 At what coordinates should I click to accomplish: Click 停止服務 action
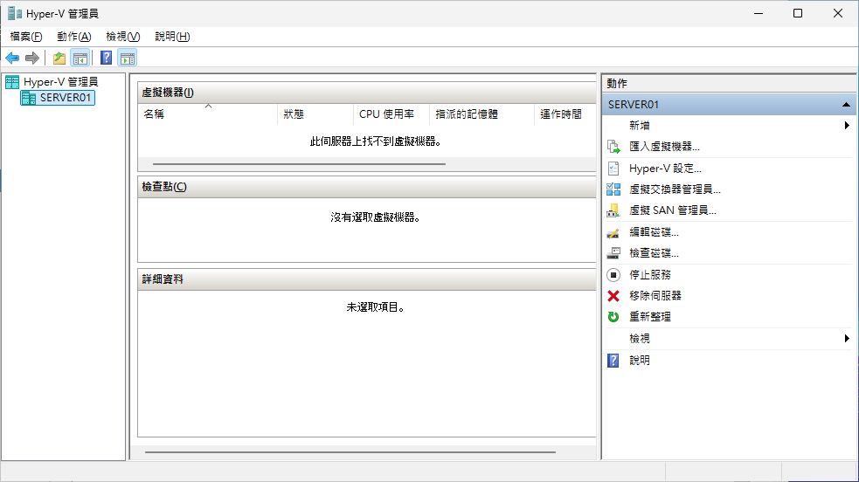pyautogui.click(x=650, y=275)
